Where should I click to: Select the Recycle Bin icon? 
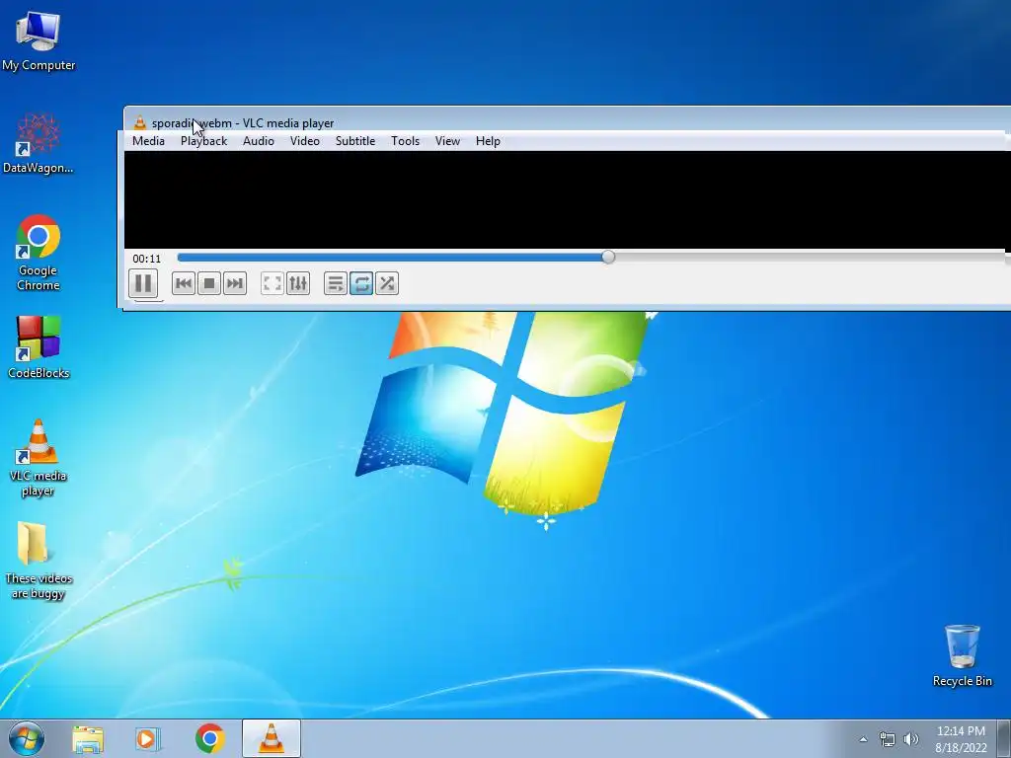tap(962, 655)
